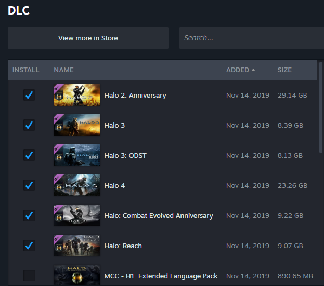Click the added date of Halo 2: Anniversary
Image resolution: width=324 pixels, height=286 pixels.
coord(248,96)
